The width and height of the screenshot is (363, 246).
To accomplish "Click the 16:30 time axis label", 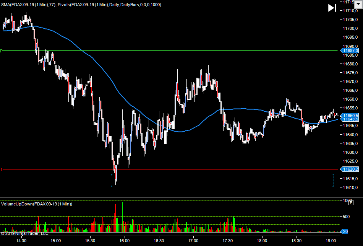I will tap(159, 241).
